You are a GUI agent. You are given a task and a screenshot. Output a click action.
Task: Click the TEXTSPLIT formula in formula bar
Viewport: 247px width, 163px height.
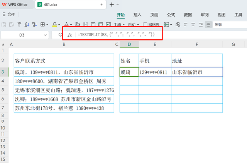pyautogui.click(x=116, y=35)
